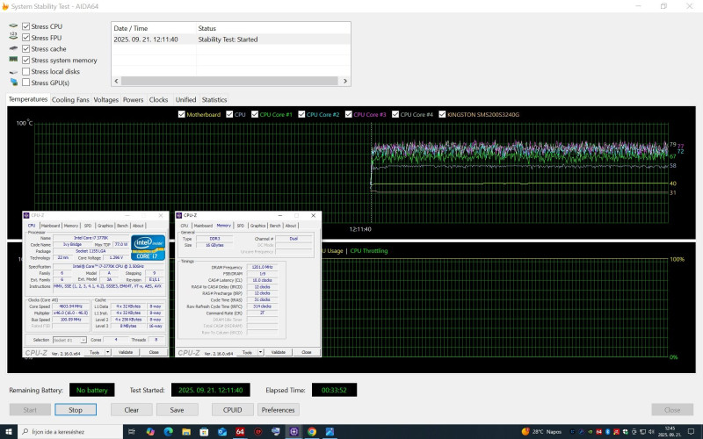Click the red 64 AIDA64 tray icon
The height and width of the screenshot is (439, 703).
point(598,431)
